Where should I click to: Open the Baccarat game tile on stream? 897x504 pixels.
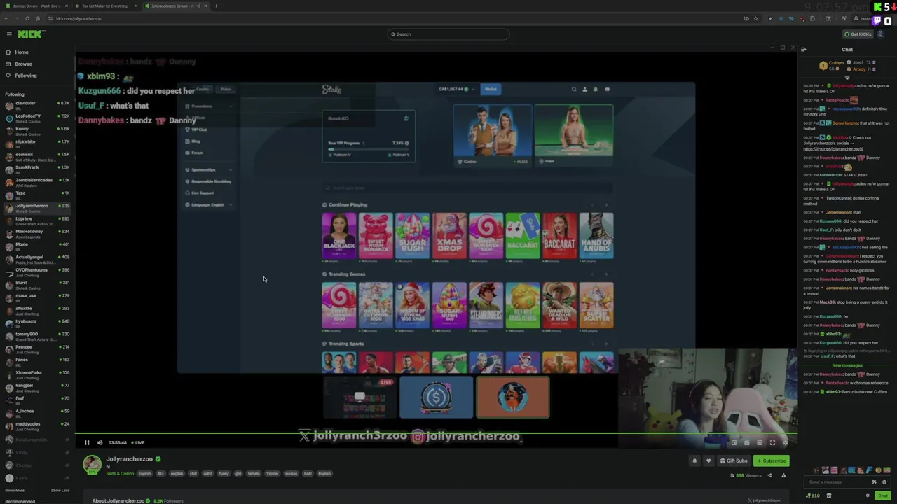(x=523, y=235)
